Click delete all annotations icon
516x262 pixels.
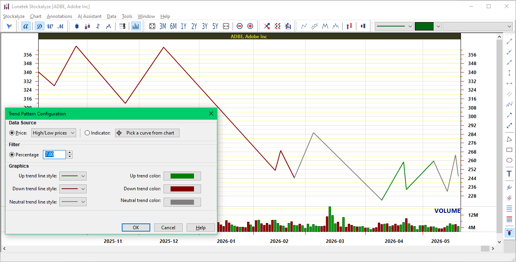click(x=277, y=26)
